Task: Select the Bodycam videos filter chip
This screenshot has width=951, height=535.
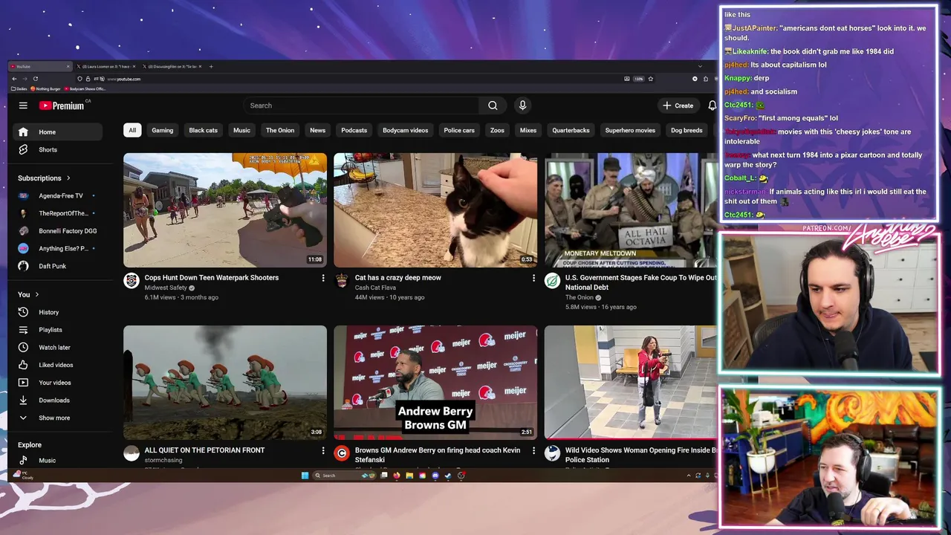Action: [x=405, y=130]
